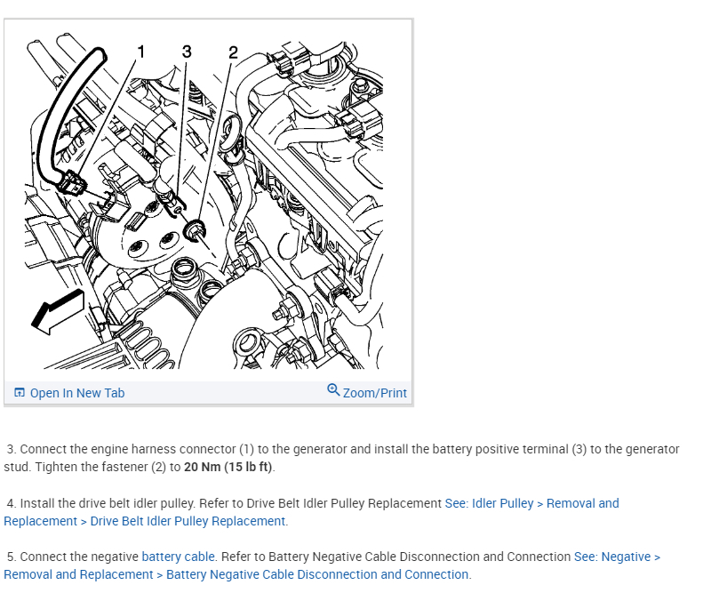Click step 4 text 'Install the drive belt idler pulley'

pyautogui.click(x=108, y=503)
